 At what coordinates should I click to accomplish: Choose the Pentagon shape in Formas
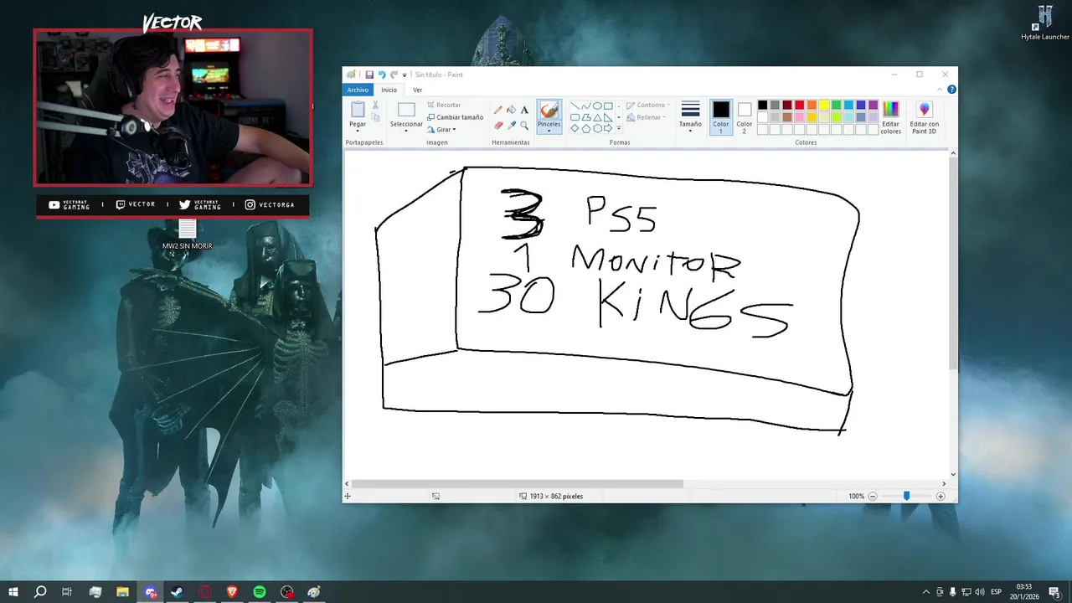point(586,128)
